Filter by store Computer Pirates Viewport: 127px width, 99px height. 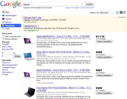(9, 67)
